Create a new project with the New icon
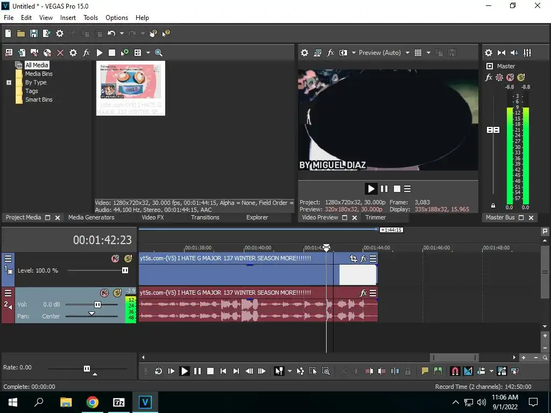Viewport: 551px width, 413px height. point(8,33)
